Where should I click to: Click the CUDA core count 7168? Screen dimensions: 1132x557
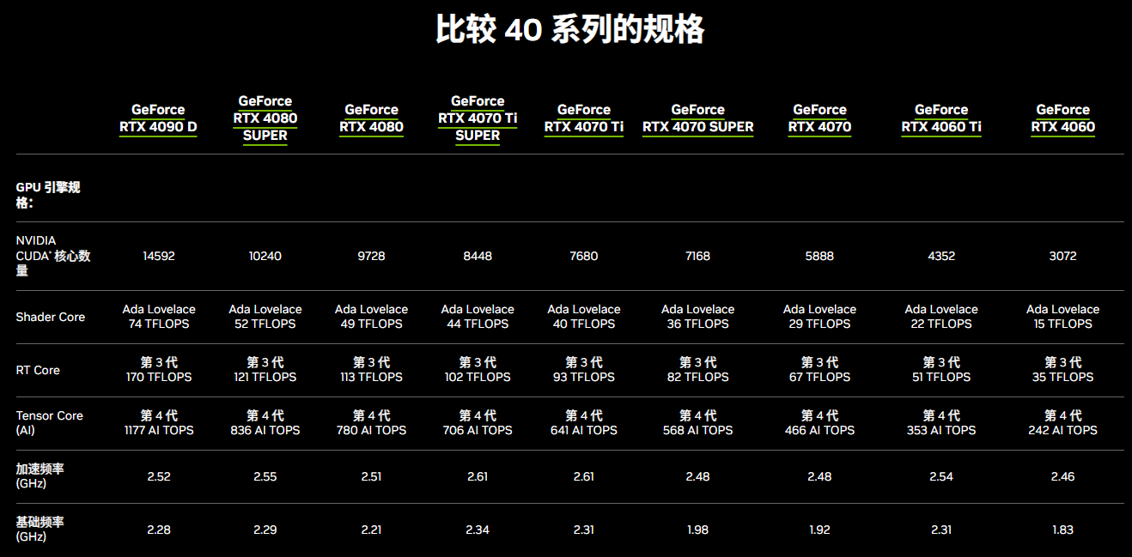698,256
